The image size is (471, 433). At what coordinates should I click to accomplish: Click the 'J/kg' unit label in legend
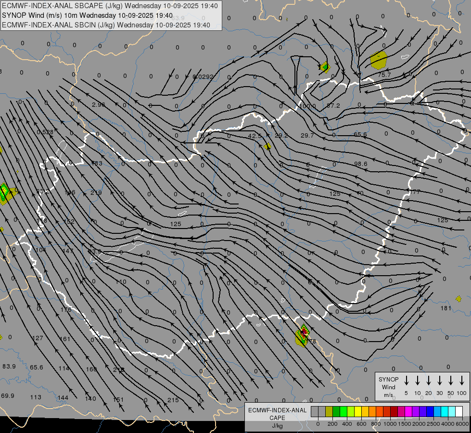[x=277, y=426]
